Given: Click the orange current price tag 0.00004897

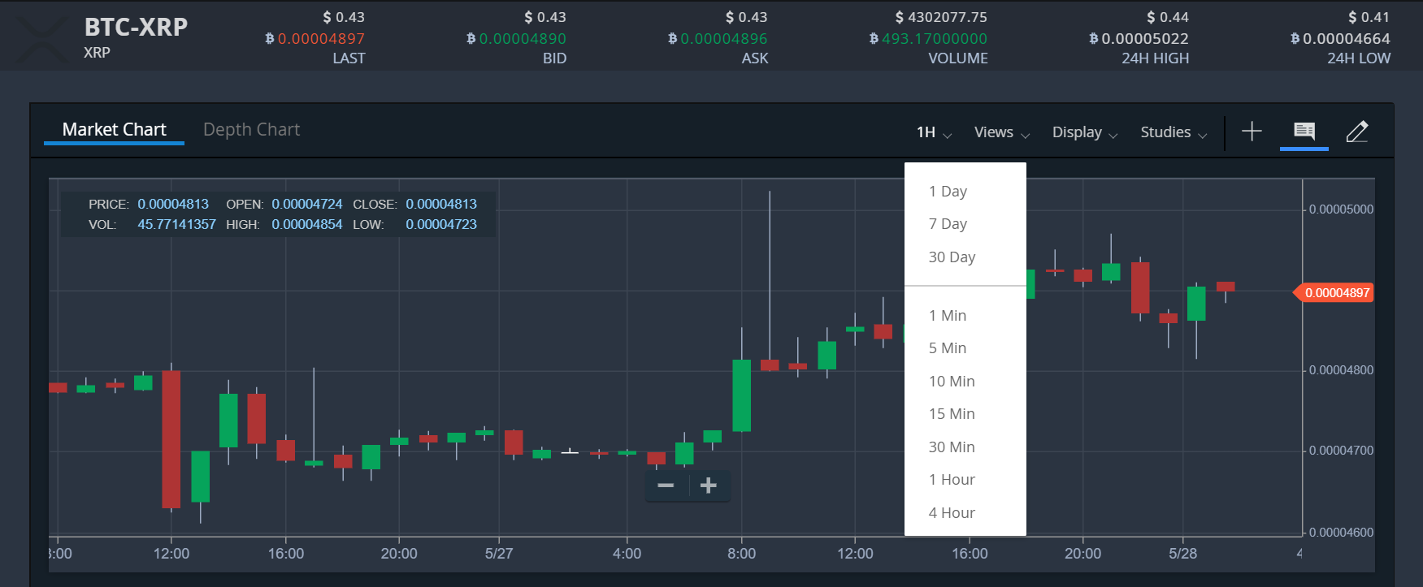Looking at the screenshot, I should coord(1334,292).
